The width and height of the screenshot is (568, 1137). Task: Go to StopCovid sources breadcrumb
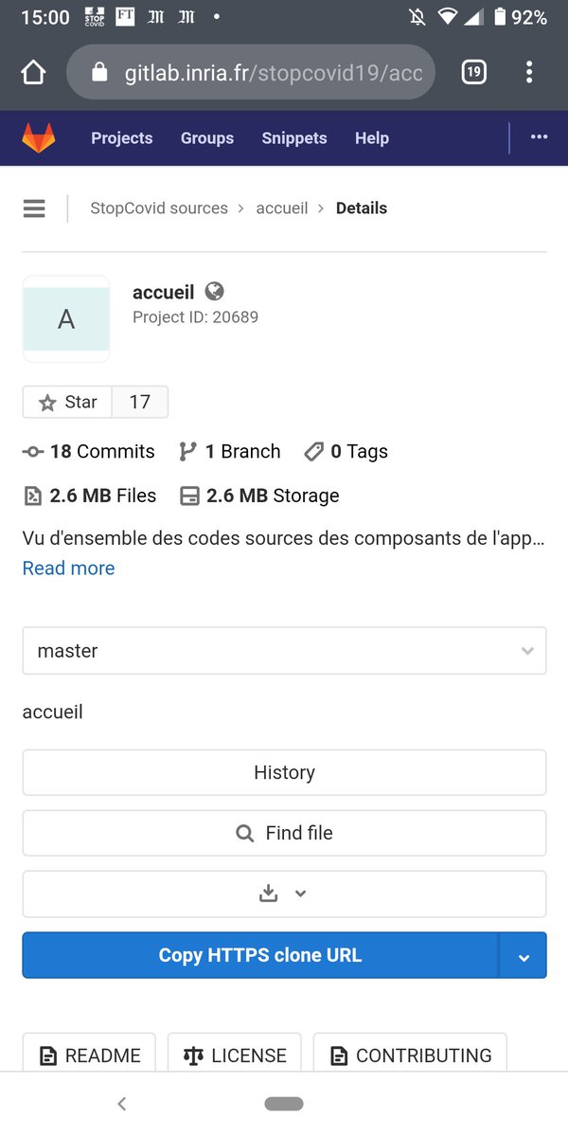[x=159, y=208]
